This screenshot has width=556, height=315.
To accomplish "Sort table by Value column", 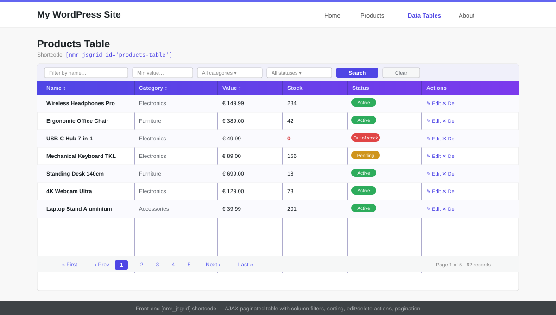I will click(x=232, y=88).
